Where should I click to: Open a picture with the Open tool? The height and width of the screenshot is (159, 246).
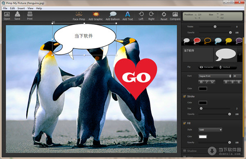7,16
